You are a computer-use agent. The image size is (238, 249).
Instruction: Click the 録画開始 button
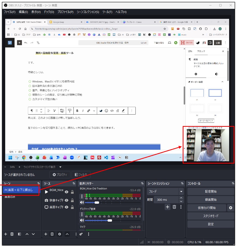tap(211, 200)
